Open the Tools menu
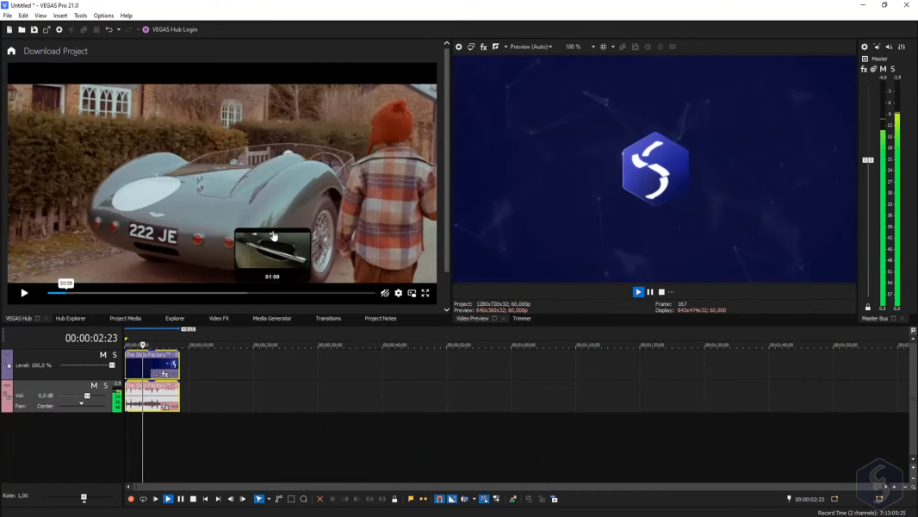 80,16
